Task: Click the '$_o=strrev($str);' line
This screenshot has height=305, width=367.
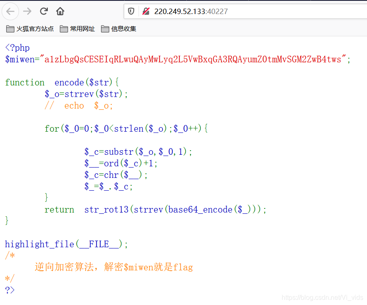Action: tap(86, 94)
